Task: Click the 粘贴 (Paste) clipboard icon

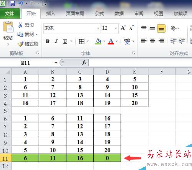Action: 8,26
